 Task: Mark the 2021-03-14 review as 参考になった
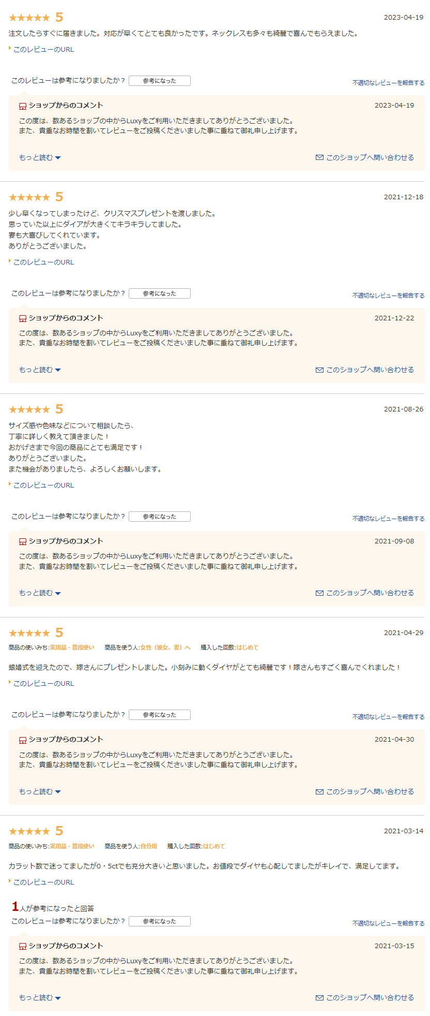(160, 921)
